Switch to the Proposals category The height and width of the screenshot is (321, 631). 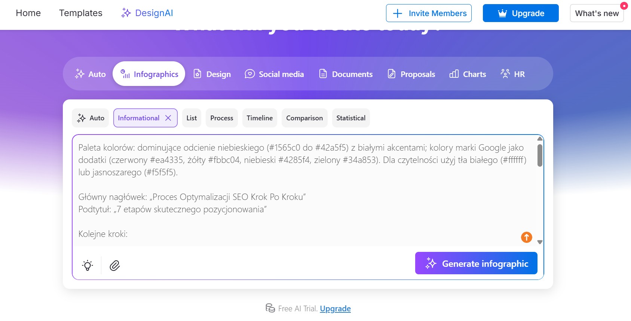click(411, 74)
